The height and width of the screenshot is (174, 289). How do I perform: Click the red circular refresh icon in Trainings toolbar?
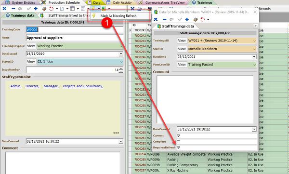[x=51, y=9]
